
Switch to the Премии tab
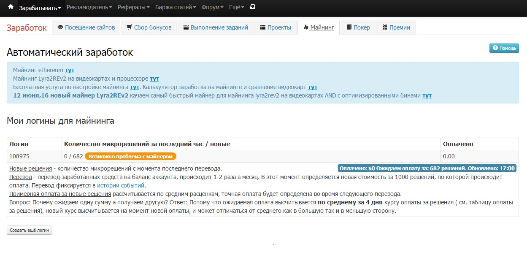click(396, 27)
